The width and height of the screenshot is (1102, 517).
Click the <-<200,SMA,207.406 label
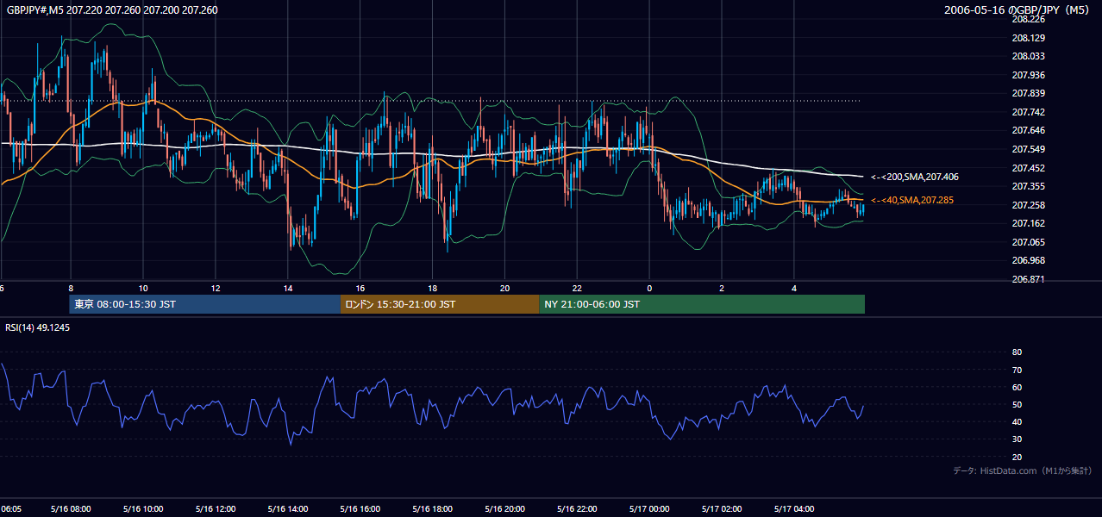coord(914,177)
